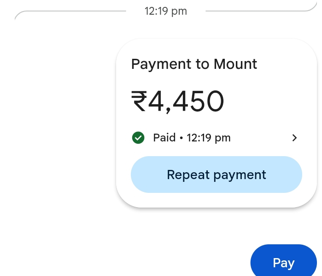Select the Payment to Mount title
Image resolution: width=322 pixels, height=276 pixels.
pos(194,64)
